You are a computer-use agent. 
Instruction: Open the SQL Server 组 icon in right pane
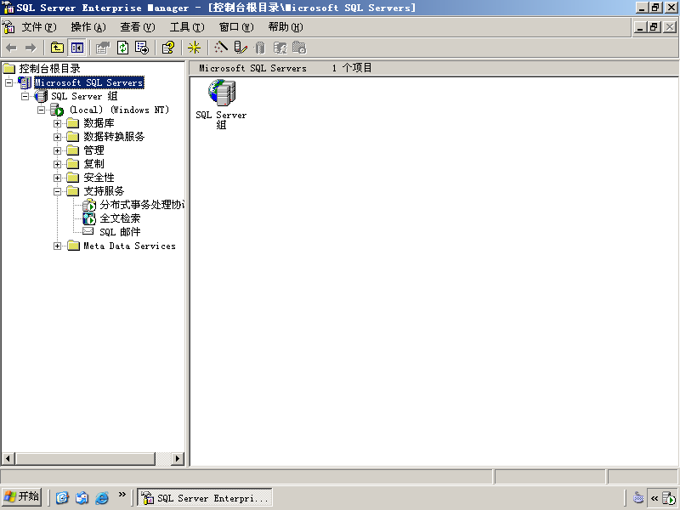222,93
